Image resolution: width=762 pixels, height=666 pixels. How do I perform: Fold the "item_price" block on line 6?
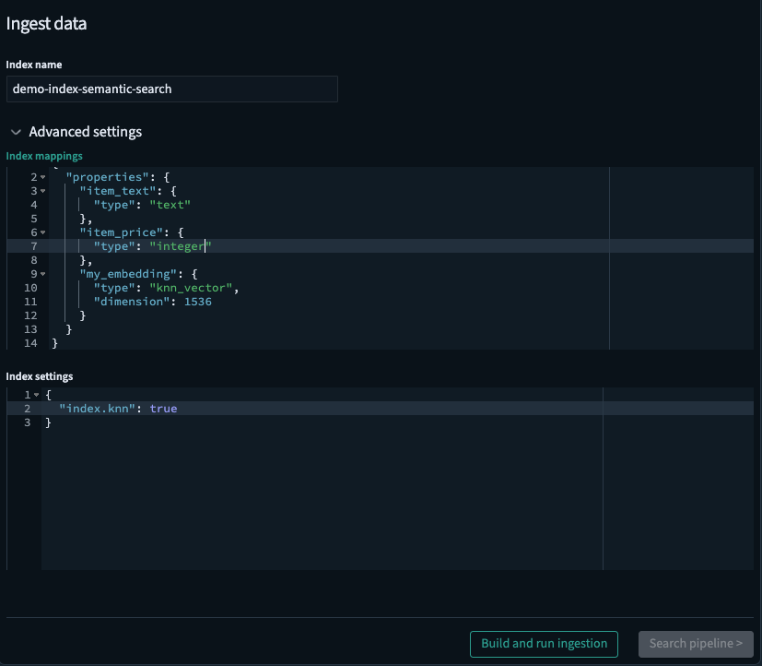coord(43,232)
